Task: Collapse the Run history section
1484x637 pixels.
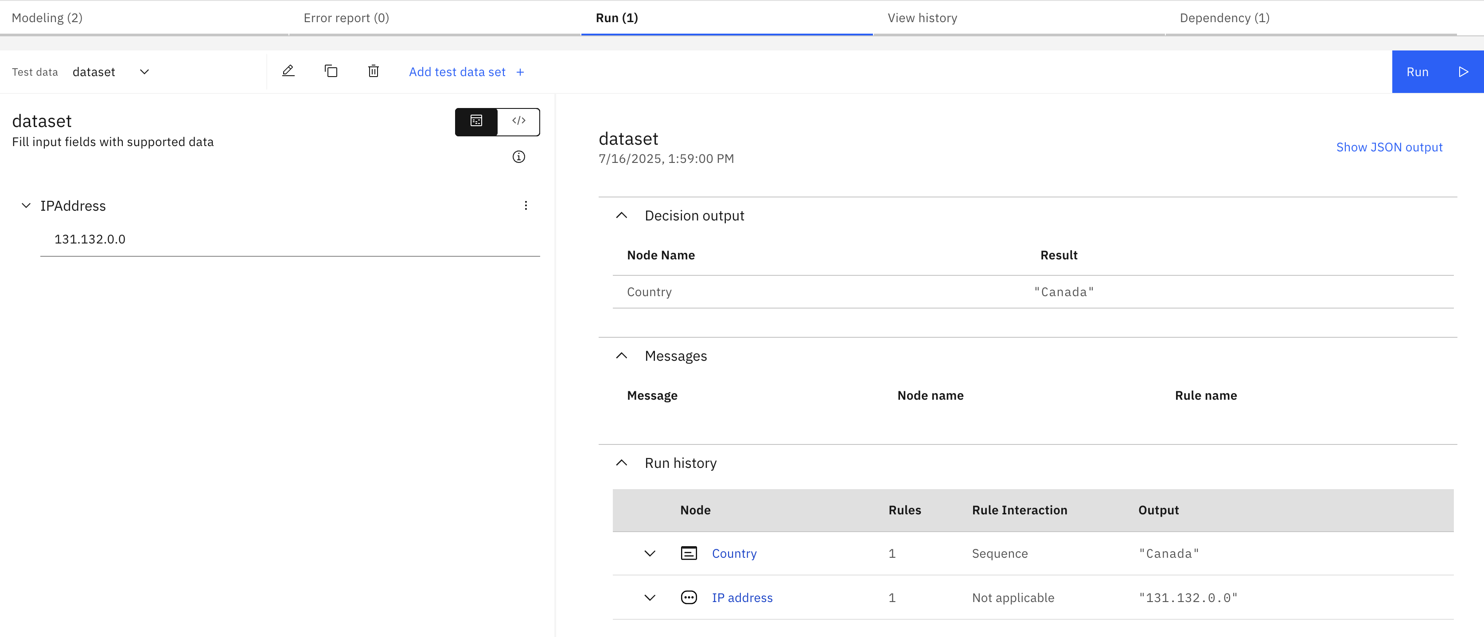Action: coord(622,463)
